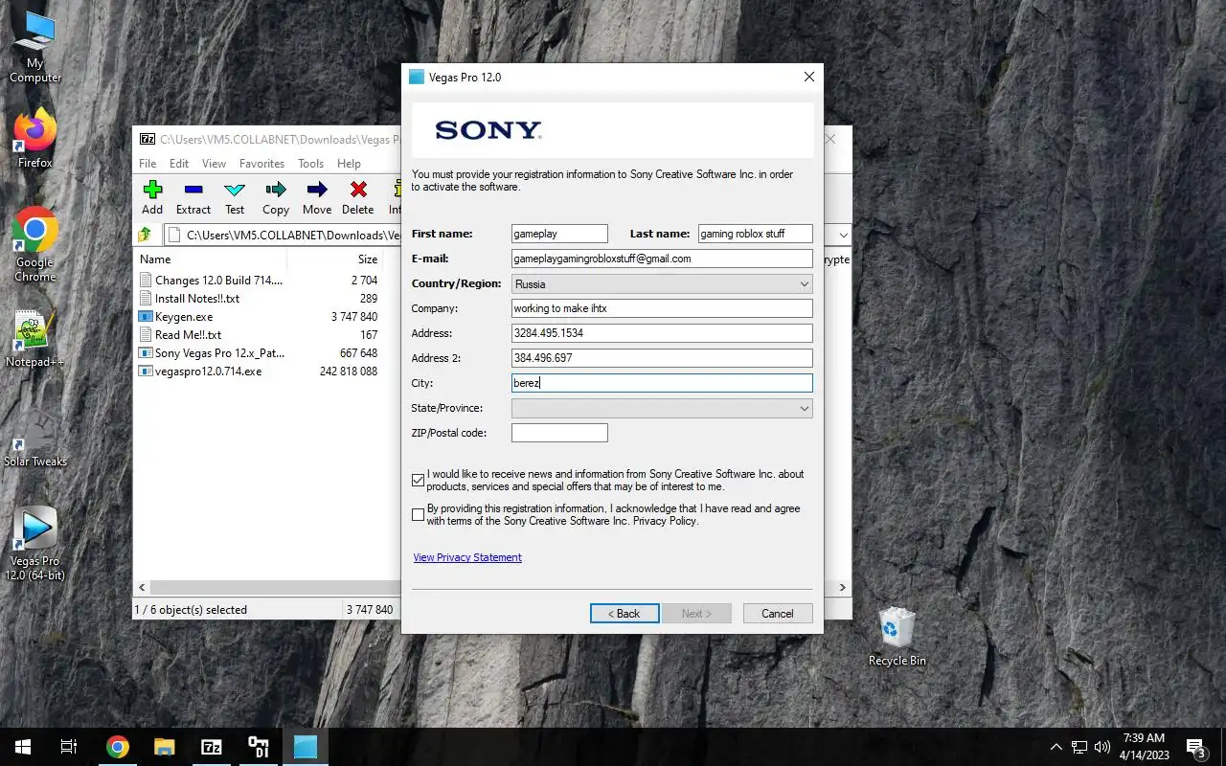Click the 7-Zip taskbar icon
The width and height of the screenshot is (1226, 766).
click(212, 747)
